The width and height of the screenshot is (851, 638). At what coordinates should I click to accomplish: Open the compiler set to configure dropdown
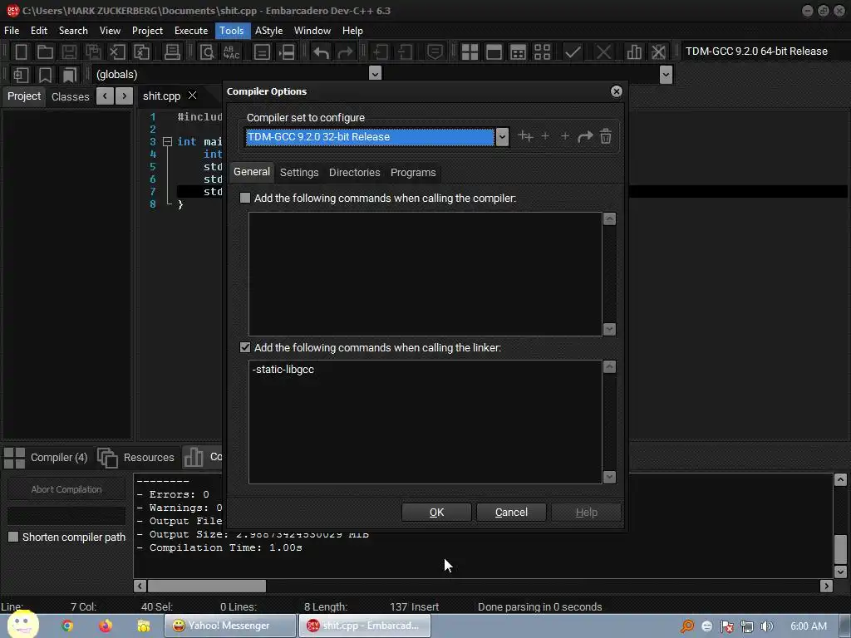pyautogui.click(x=502, y=137)
